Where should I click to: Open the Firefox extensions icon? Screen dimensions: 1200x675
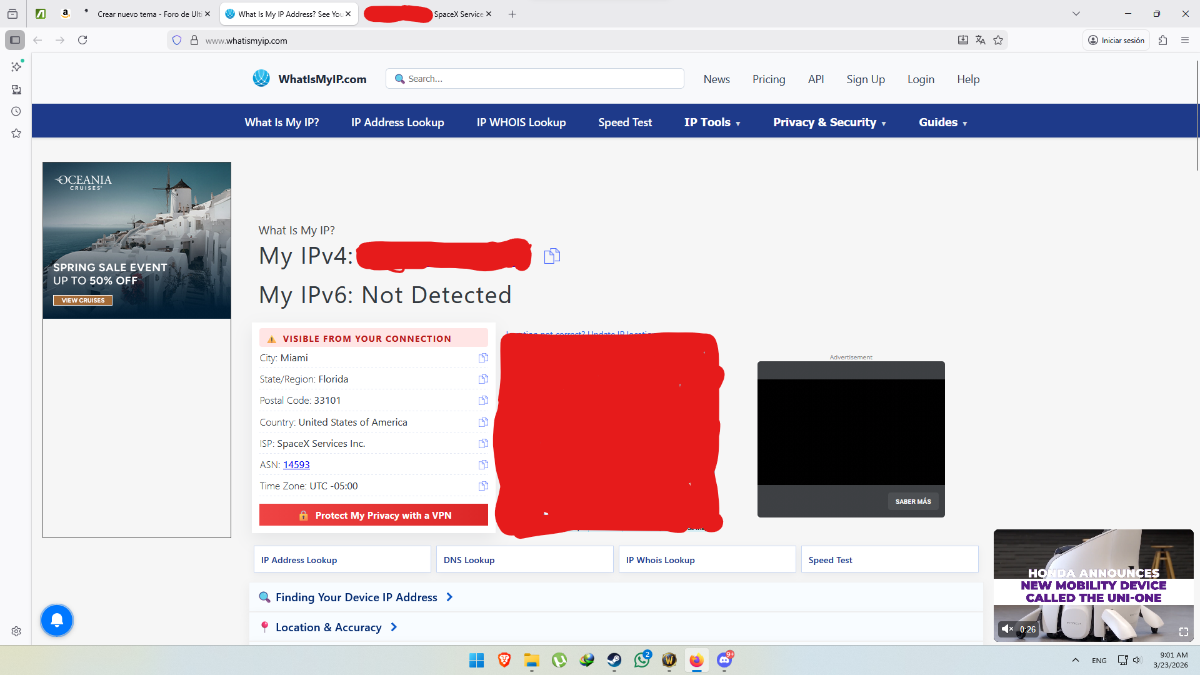1162,41
